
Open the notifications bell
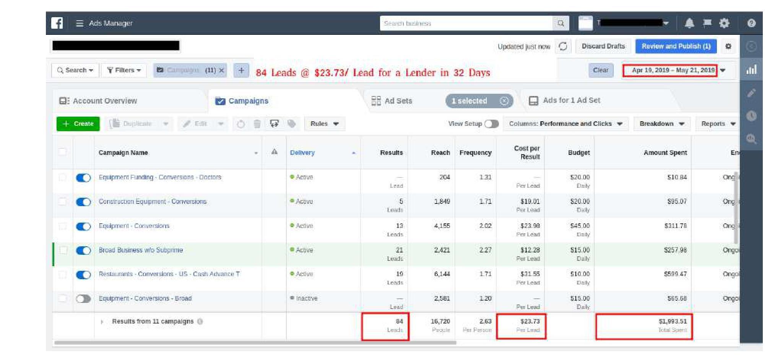(x=689, y=23)
